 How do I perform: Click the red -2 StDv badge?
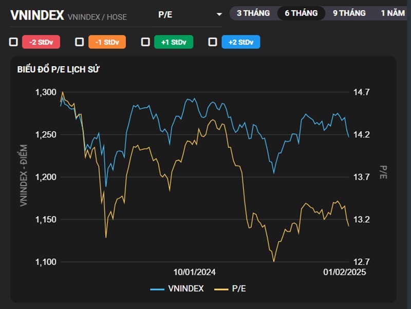(x=41, y=42)
